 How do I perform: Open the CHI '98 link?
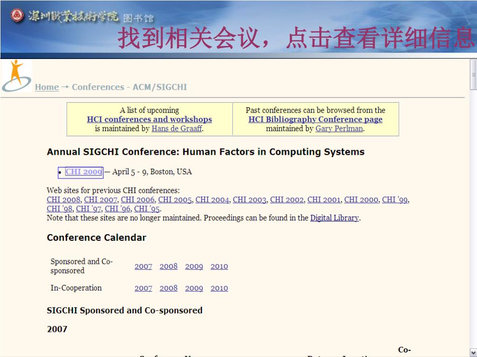60,209
